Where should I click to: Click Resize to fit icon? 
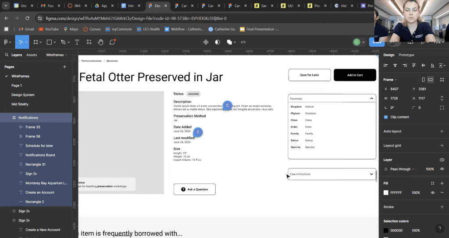[442, 80]
